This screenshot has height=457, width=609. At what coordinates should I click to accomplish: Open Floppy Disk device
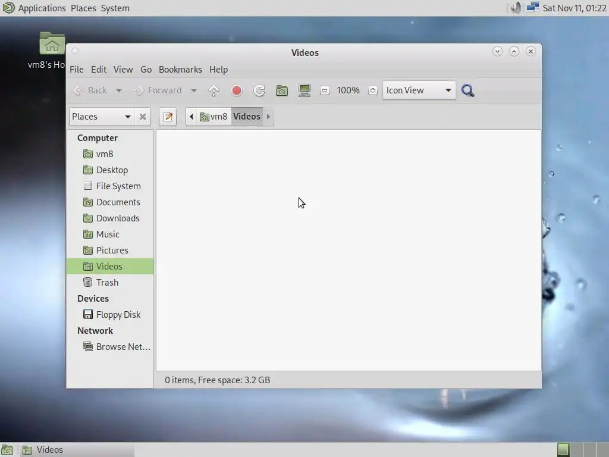110,315
